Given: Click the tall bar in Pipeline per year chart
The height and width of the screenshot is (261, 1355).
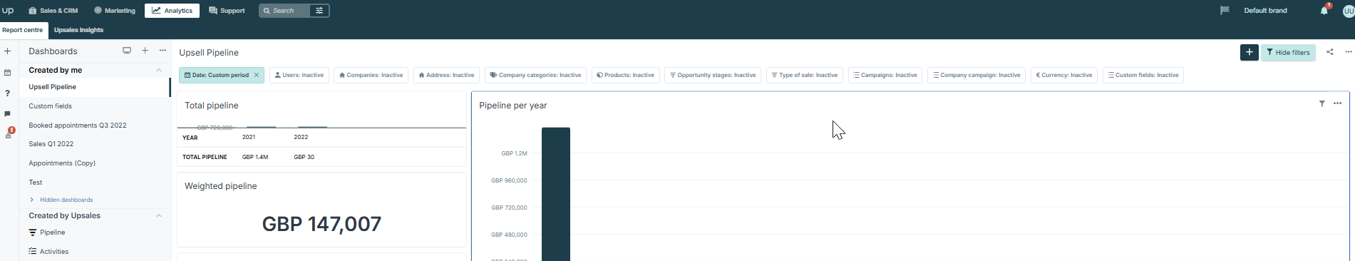Looking at the screenshot, I should [556, 194].
